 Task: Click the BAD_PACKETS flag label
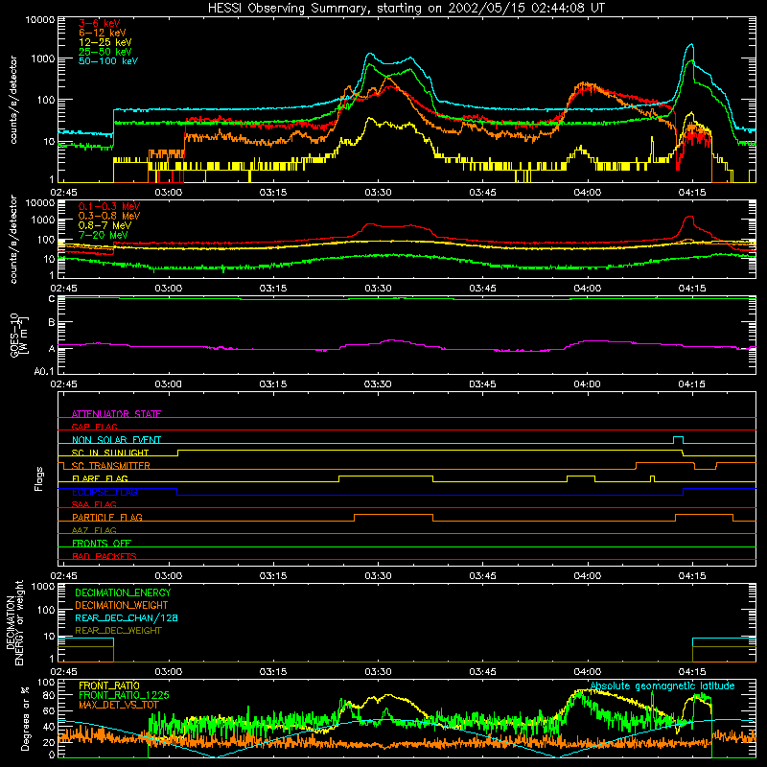pyautogui.click(x=105, y=556)
